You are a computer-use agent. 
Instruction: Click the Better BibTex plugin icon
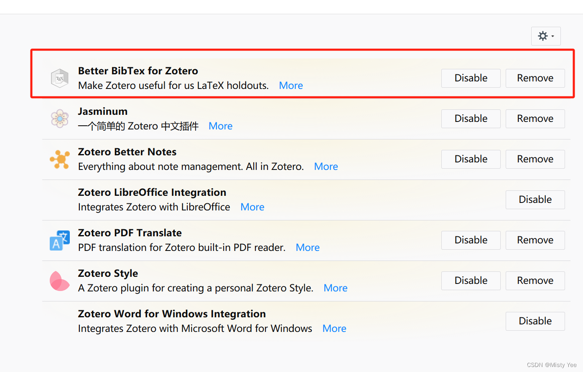pos(60,78)
